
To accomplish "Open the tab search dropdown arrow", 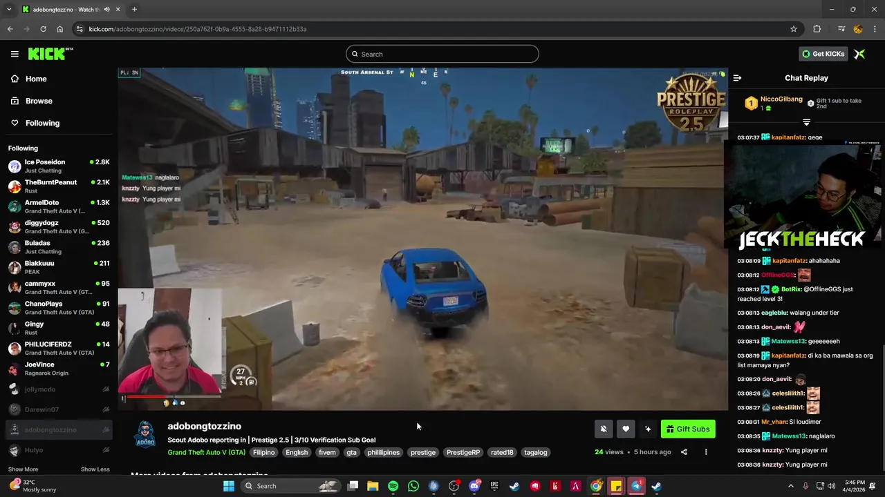I will tap(9, 9).
